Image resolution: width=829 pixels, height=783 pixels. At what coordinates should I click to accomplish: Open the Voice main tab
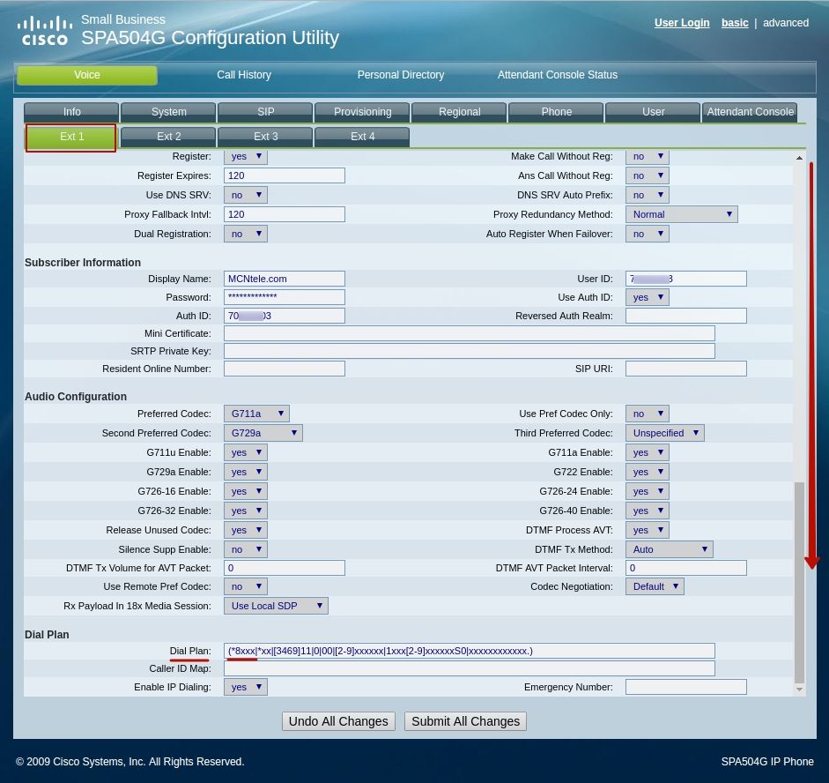(x=87, y=75)
